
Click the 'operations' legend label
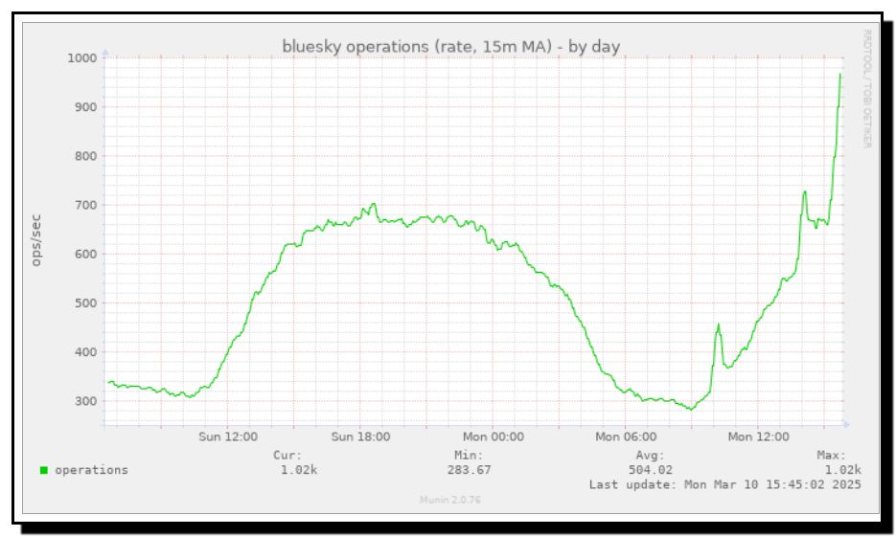pyautogui.click(x=91, y=470)
